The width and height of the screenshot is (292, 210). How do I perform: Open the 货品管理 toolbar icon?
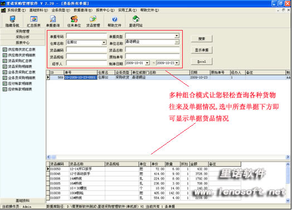click(93, 21)
